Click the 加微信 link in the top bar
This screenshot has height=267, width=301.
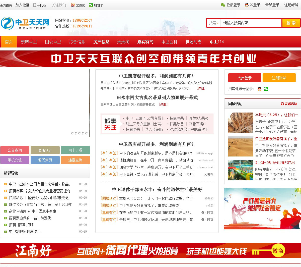click(x=98, y=5)
